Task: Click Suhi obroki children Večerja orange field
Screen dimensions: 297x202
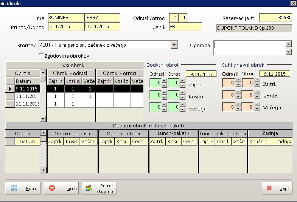Action: [248, 107]
